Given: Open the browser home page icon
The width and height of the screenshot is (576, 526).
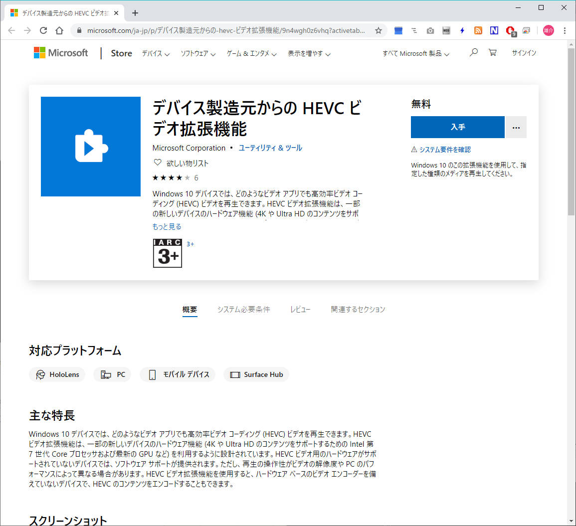Looking at the screenshot, I should (59, 30).
